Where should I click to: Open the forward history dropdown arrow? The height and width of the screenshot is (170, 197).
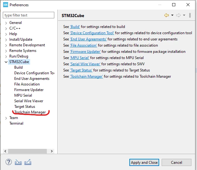click(184, 15)
